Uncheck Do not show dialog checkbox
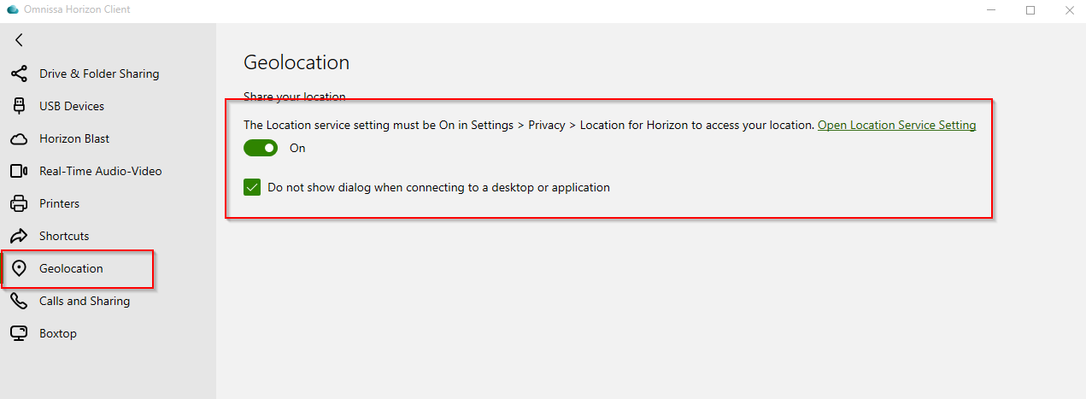 coord(252,187)
